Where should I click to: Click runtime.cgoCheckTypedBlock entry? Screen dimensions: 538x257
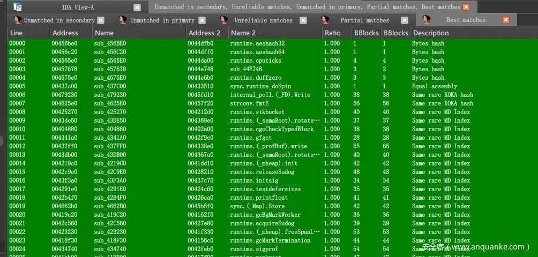click(273, 129)
